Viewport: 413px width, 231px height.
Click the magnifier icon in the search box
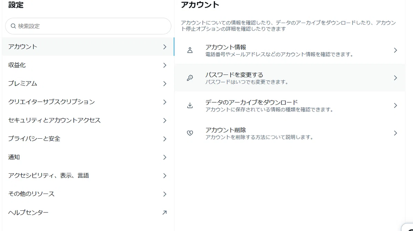pos(13,26)
